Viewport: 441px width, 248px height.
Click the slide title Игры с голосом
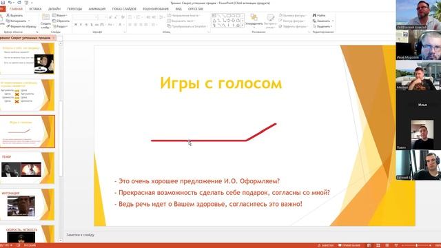(220, 83)
